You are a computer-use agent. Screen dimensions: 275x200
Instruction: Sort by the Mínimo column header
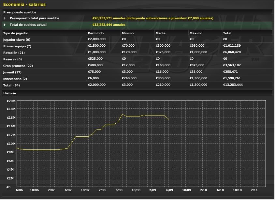[x=128, y=33]
